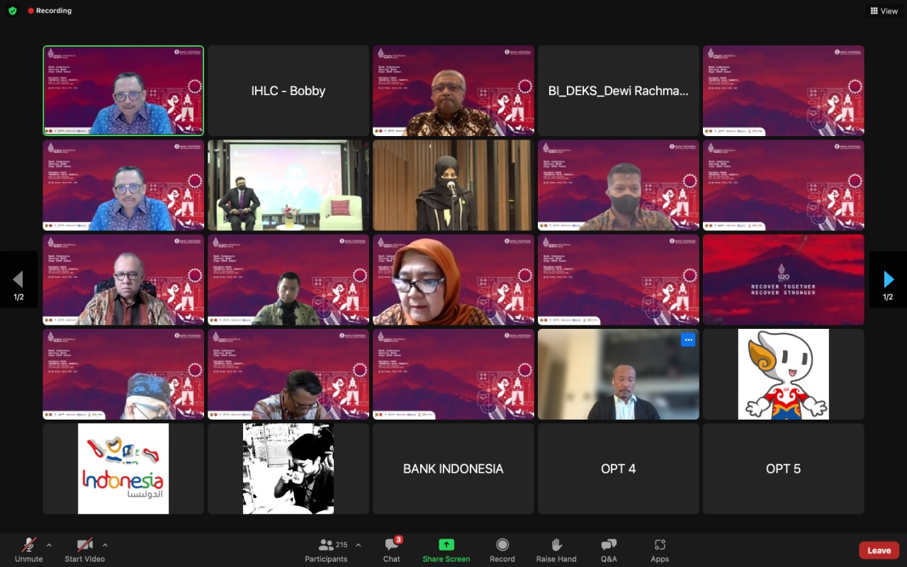
Task: Select the IHLC - Bobby participant tile
Action: (288, 91)
